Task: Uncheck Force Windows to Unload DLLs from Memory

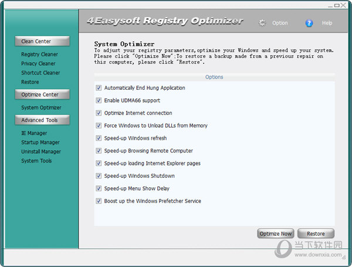Action: [99, 126]
